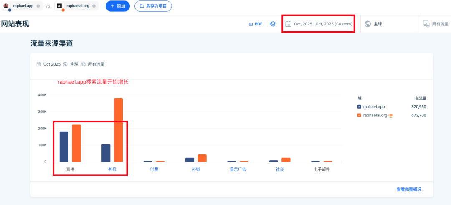
Task: Click the orange bar for 社交
Action: coord(286,160)
